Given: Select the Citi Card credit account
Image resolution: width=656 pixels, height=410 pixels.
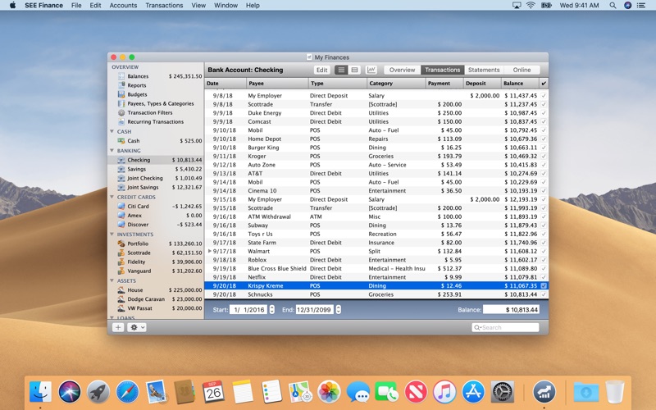Looking at the screenshot, I should coord(138,206).
